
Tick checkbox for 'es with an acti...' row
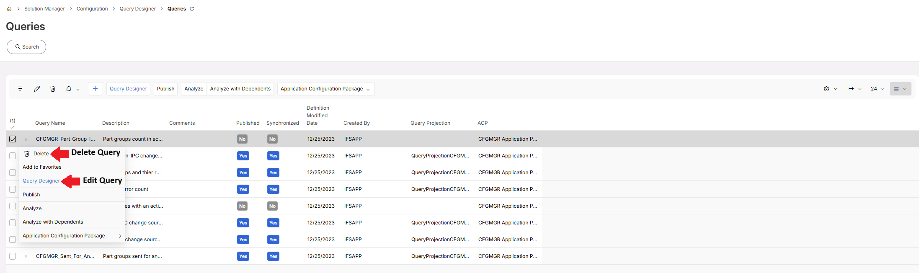point(13,206)
